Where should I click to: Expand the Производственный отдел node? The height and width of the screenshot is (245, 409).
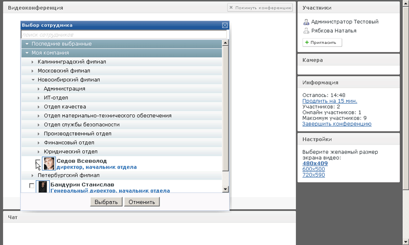[39, 134]
